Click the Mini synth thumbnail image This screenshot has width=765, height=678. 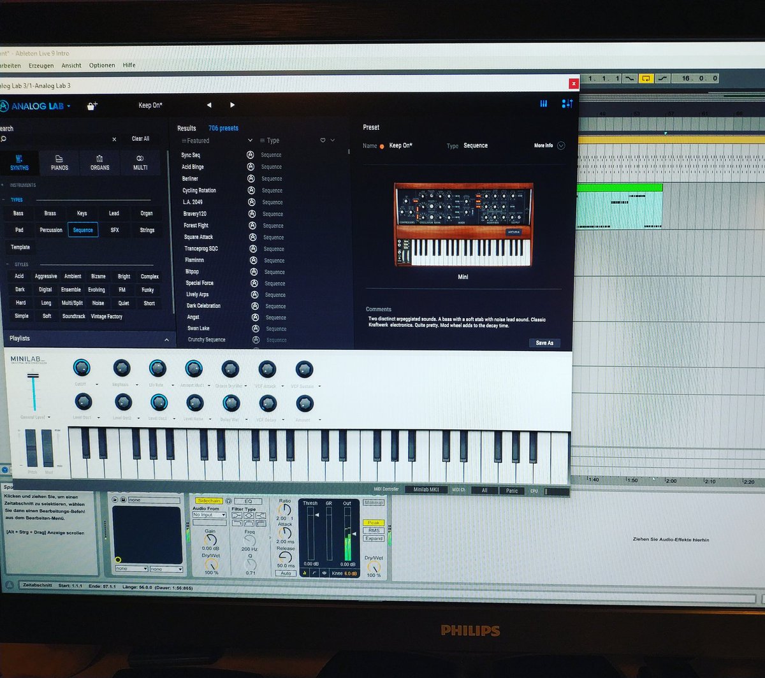(463, 226)
